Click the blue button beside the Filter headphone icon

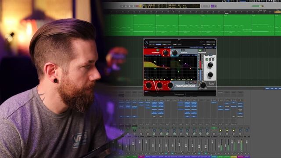[210, 55]
